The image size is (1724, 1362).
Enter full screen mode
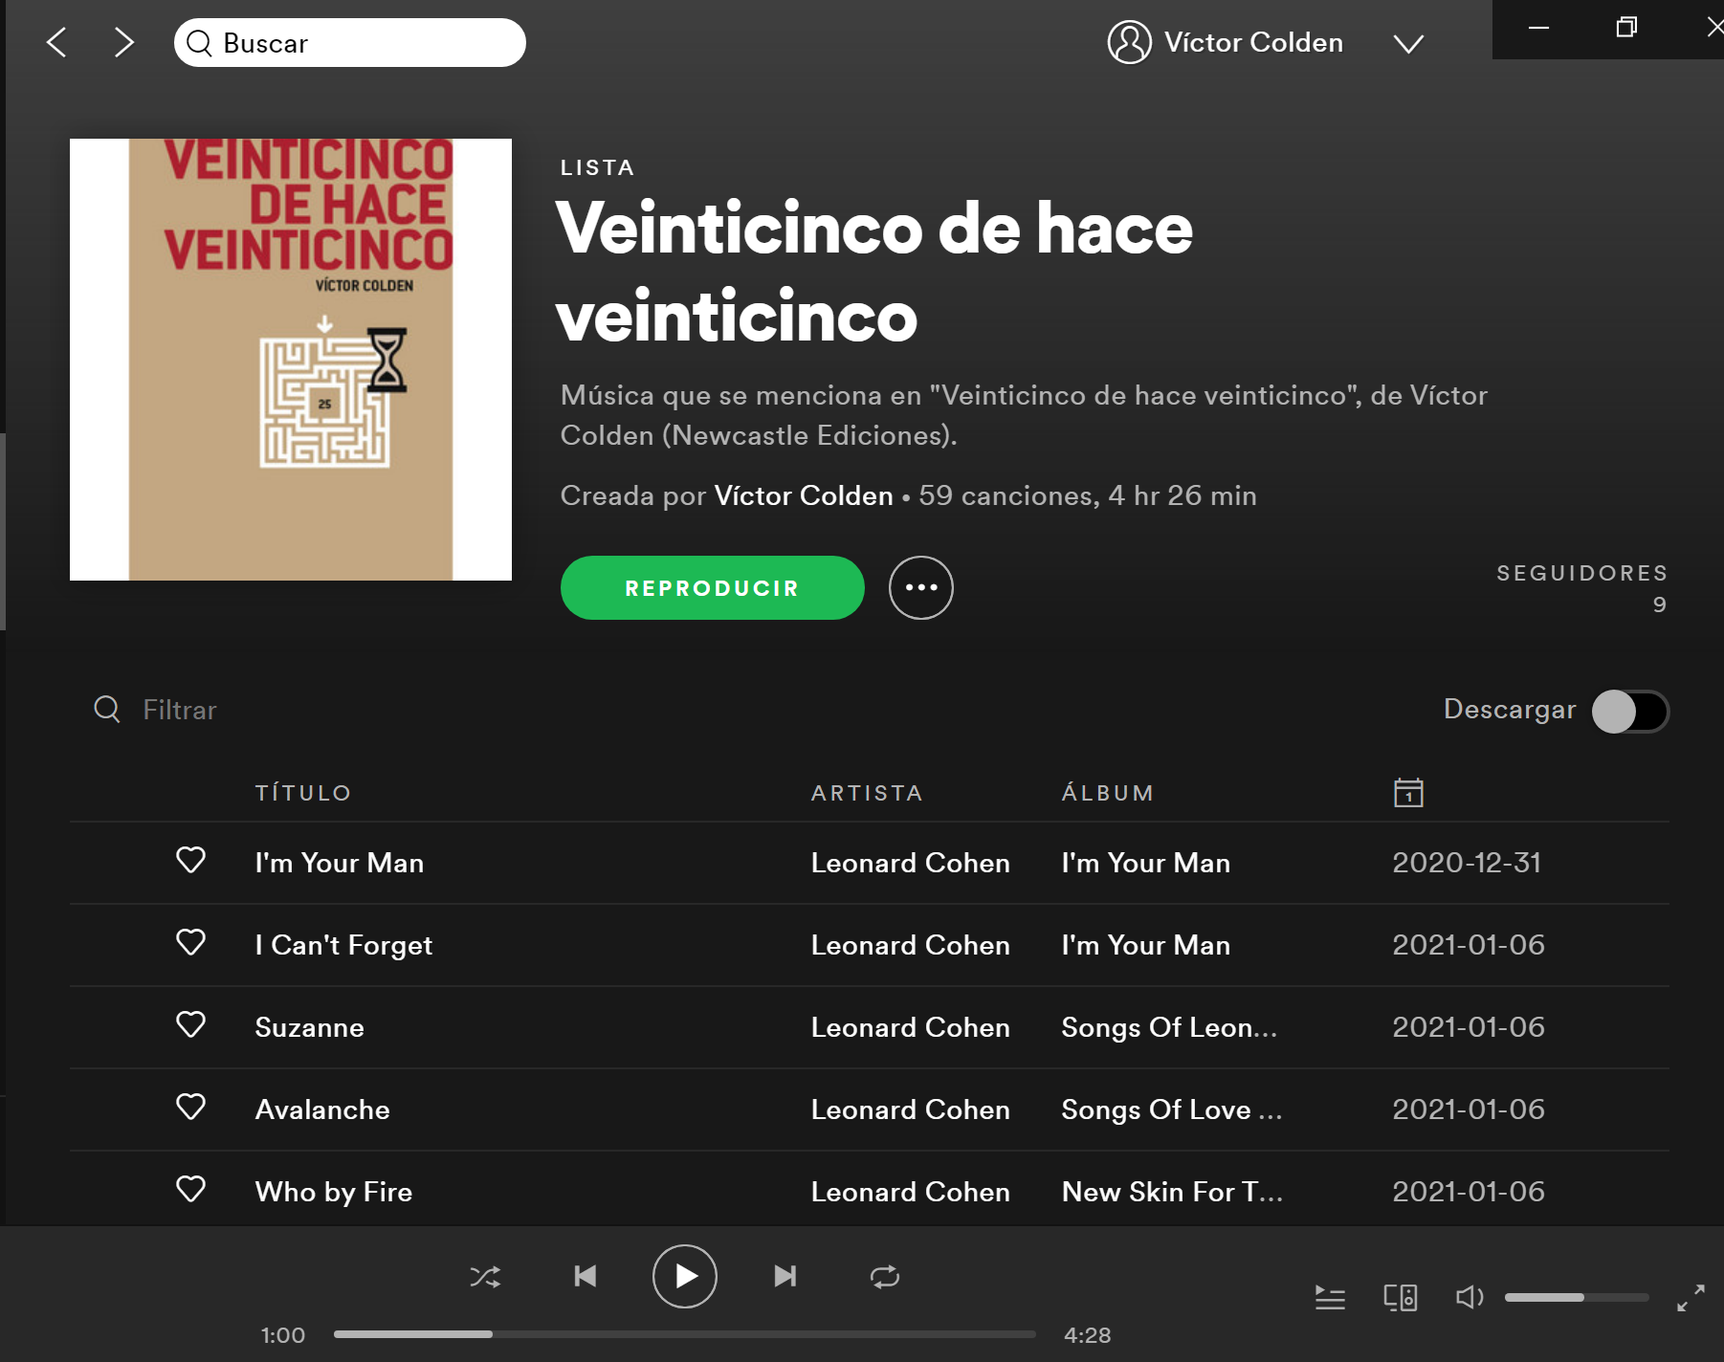(x=1691, y=1298)
